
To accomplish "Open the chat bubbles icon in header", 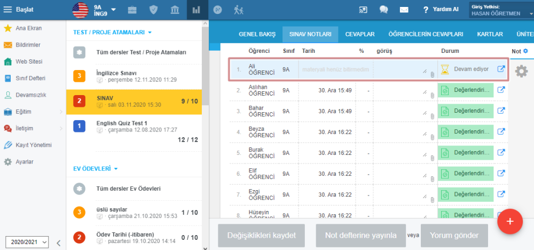I will click(x=383, y=10).
